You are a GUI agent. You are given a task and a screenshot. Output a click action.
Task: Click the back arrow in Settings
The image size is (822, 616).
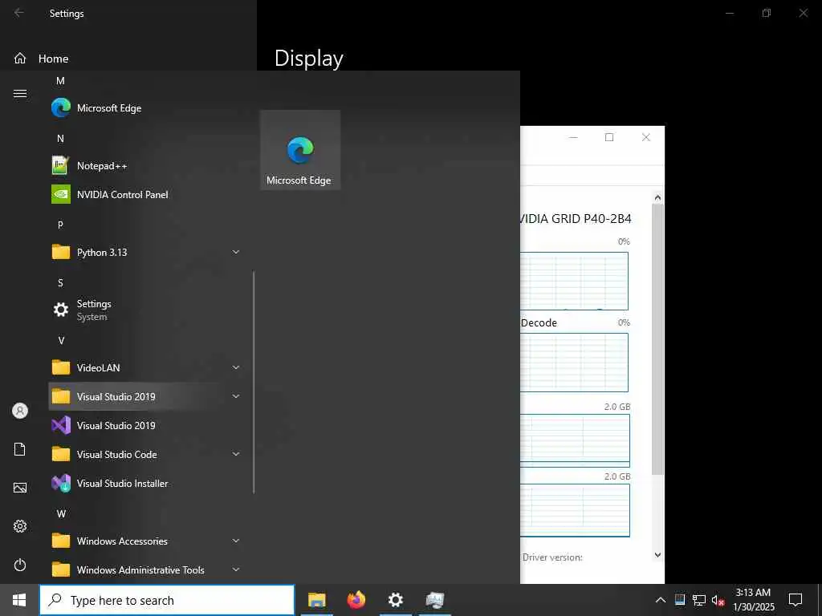19,13
